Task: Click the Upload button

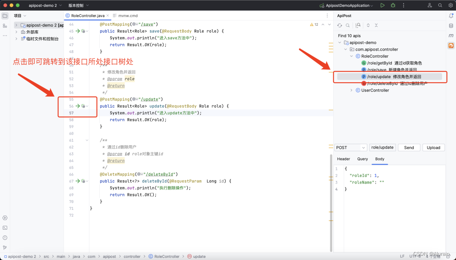Action: pyautogui.click(x=433, y=147)
